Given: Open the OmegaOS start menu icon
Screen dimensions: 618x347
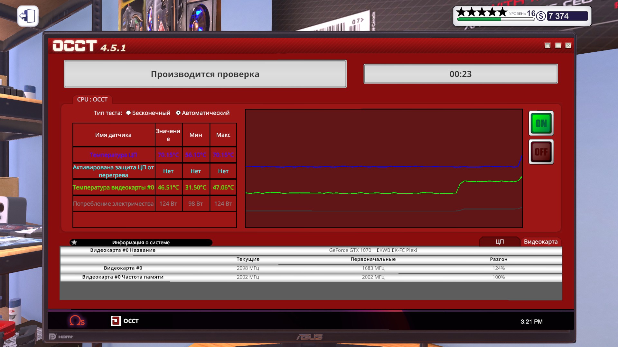Looking at the screenshot, I should [77, 321].
